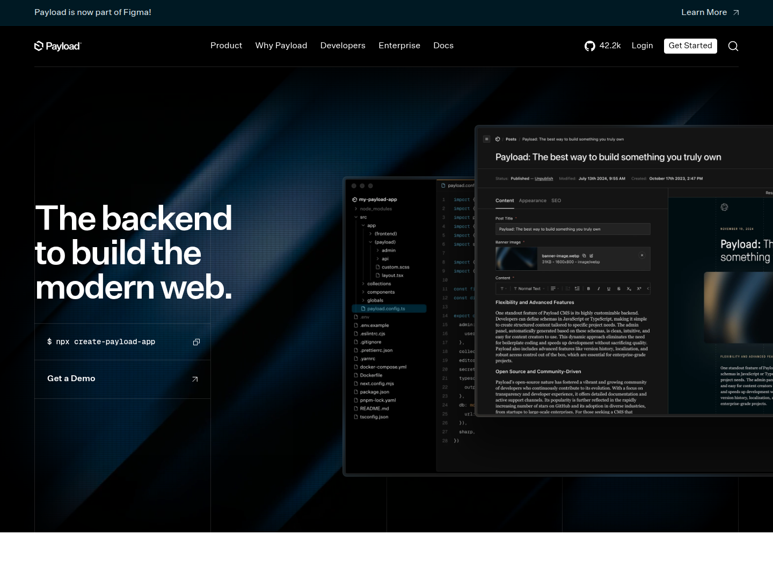Click the Post Title input field
This screenshot has width=773, height=579.
[x=573, y=229]
